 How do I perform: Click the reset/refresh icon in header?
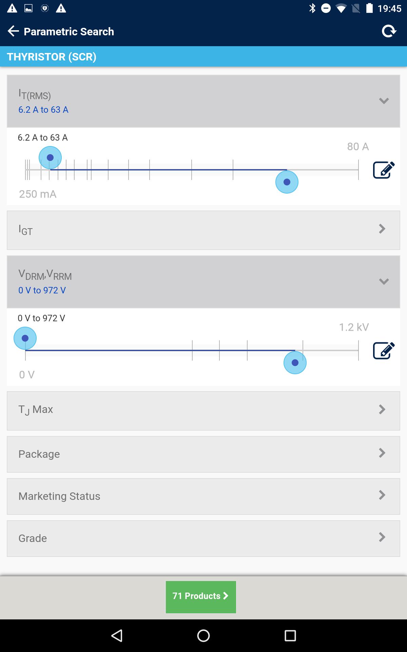coord(389,31)
